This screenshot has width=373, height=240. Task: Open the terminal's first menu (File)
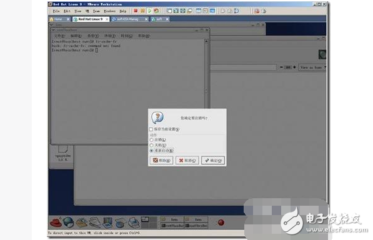tap(59, 36)
